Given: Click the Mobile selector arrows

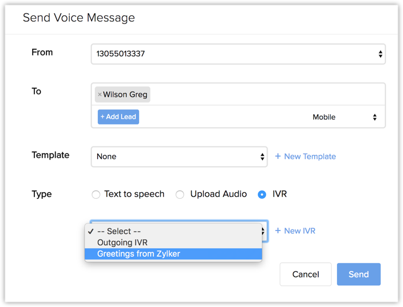Looking at the screenshot, I should click(x=375, y=117).
